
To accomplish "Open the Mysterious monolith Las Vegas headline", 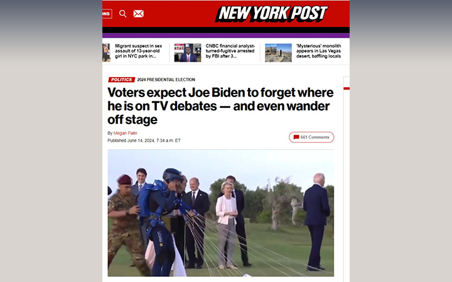I will pyautogui.click(x=318, y=51).
